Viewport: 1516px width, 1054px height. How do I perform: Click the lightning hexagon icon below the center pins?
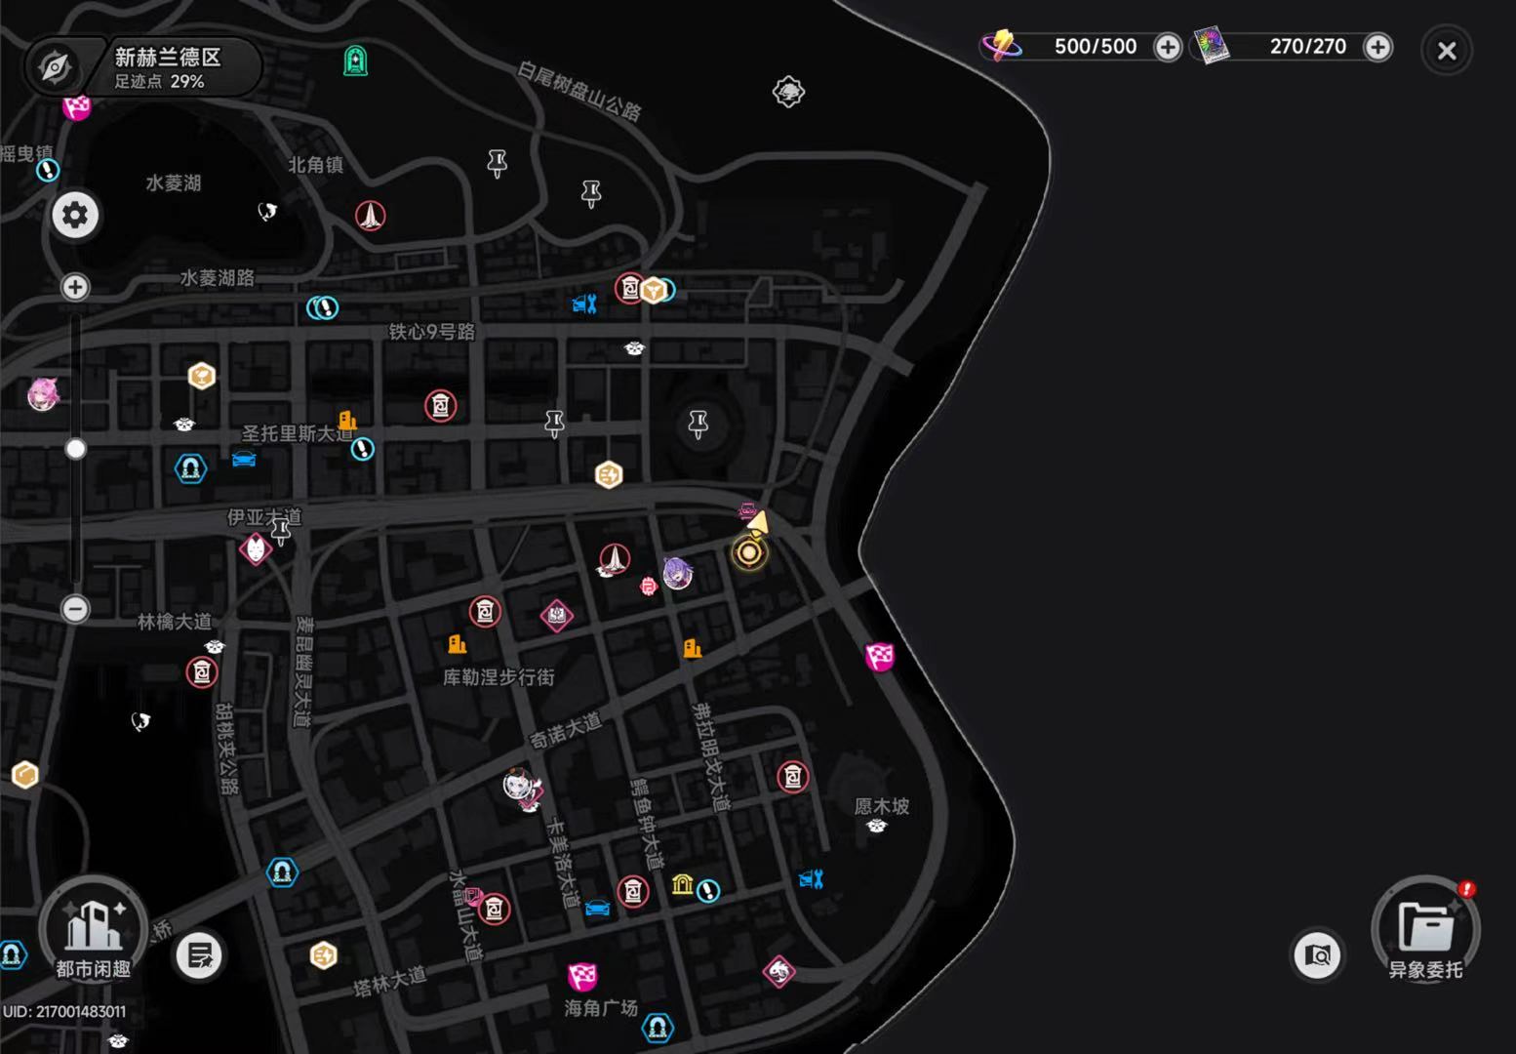tap(609, 475)
